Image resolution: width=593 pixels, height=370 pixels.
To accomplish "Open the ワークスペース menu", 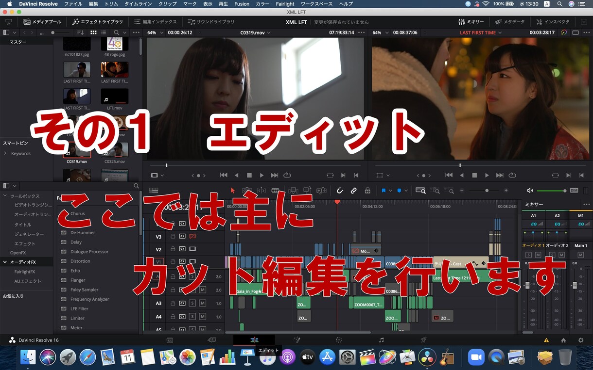I will 317,4.
